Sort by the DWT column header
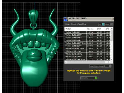 point(100,29)
